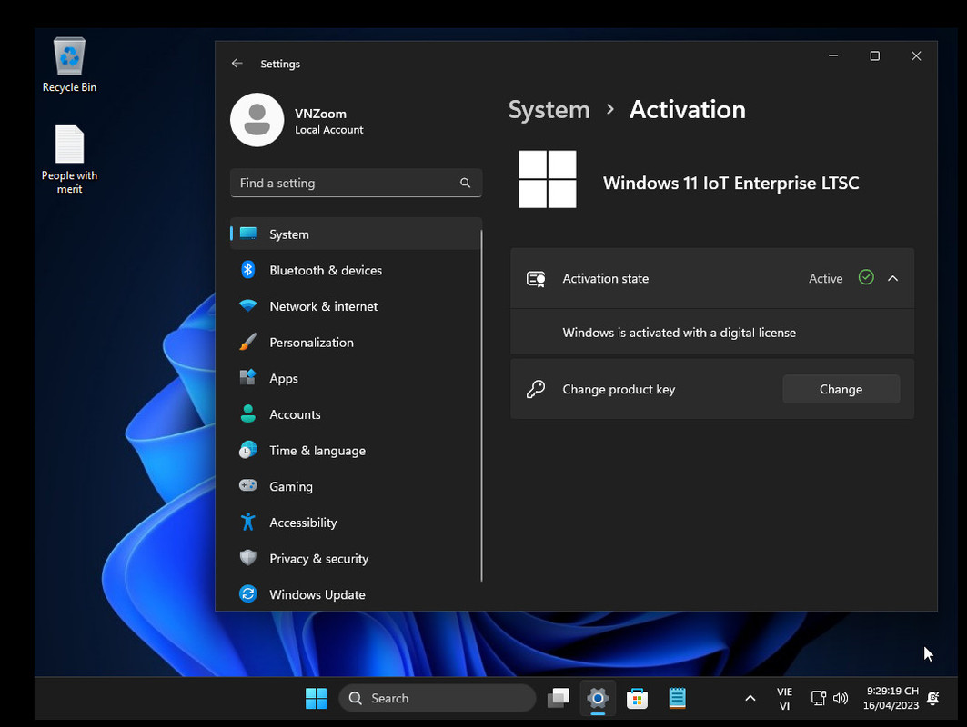Click into the Find a setting box
The height and width of the screenshot is (727, 967).
[x=356, y=183]
